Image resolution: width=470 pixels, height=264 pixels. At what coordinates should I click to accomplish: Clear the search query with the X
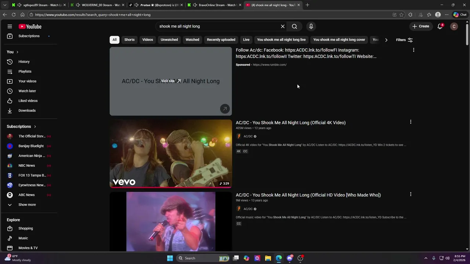tap(283, 26)
